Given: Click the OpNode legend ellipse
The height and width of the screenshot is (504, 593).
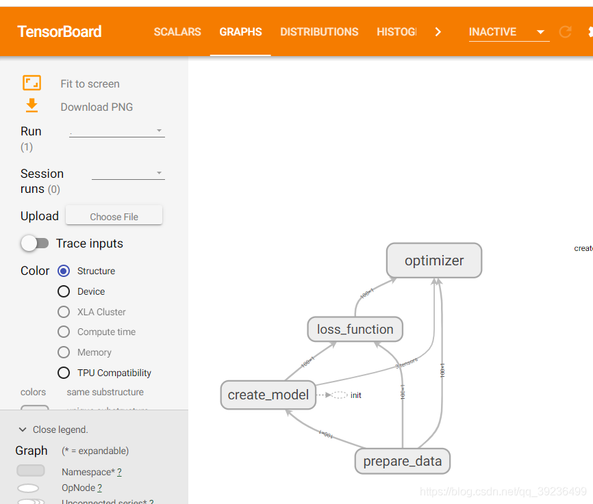Looking at the screenshot, I should coord(28,488).
